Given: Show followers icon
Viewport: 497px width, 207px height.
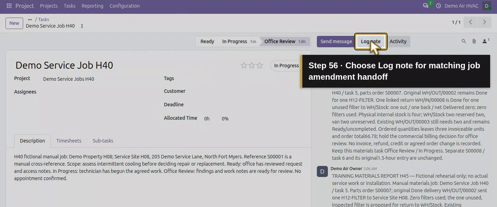Looking at the screenshot, I should pyautogui.click(x=486, y=41).
